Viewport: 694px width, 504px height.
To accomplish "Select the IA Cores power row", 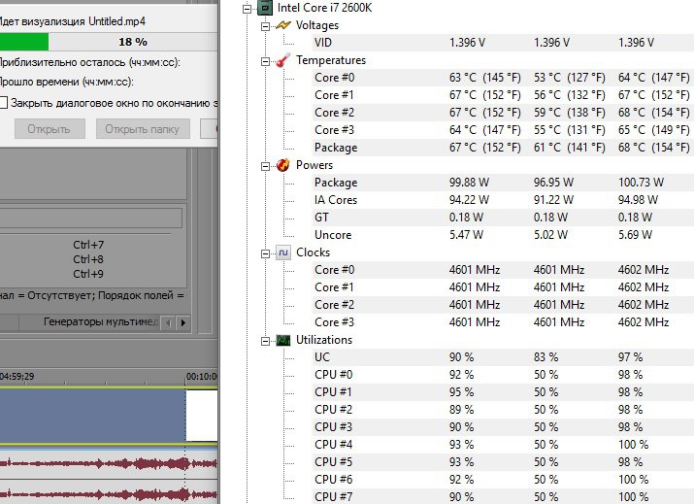I will (504, 200).
